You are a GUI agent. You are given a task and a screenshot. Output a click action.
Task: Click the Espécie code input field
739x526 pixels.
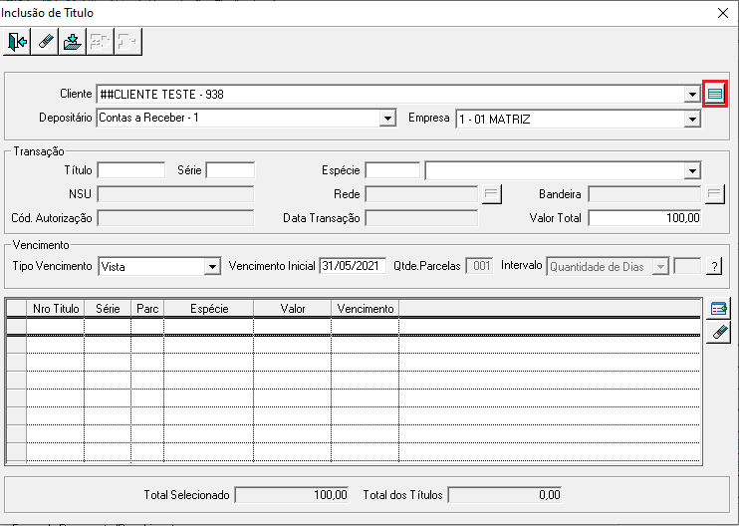pyautogui.click(x=392, y=170)
